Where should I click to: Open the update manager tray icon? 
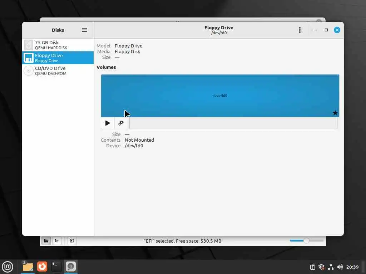coord(312,267)
